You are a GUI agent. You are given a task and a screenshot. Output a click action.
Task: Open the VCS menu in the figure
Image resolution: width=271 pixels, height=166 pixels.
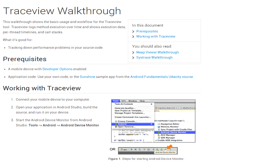(x=123, y=101)
